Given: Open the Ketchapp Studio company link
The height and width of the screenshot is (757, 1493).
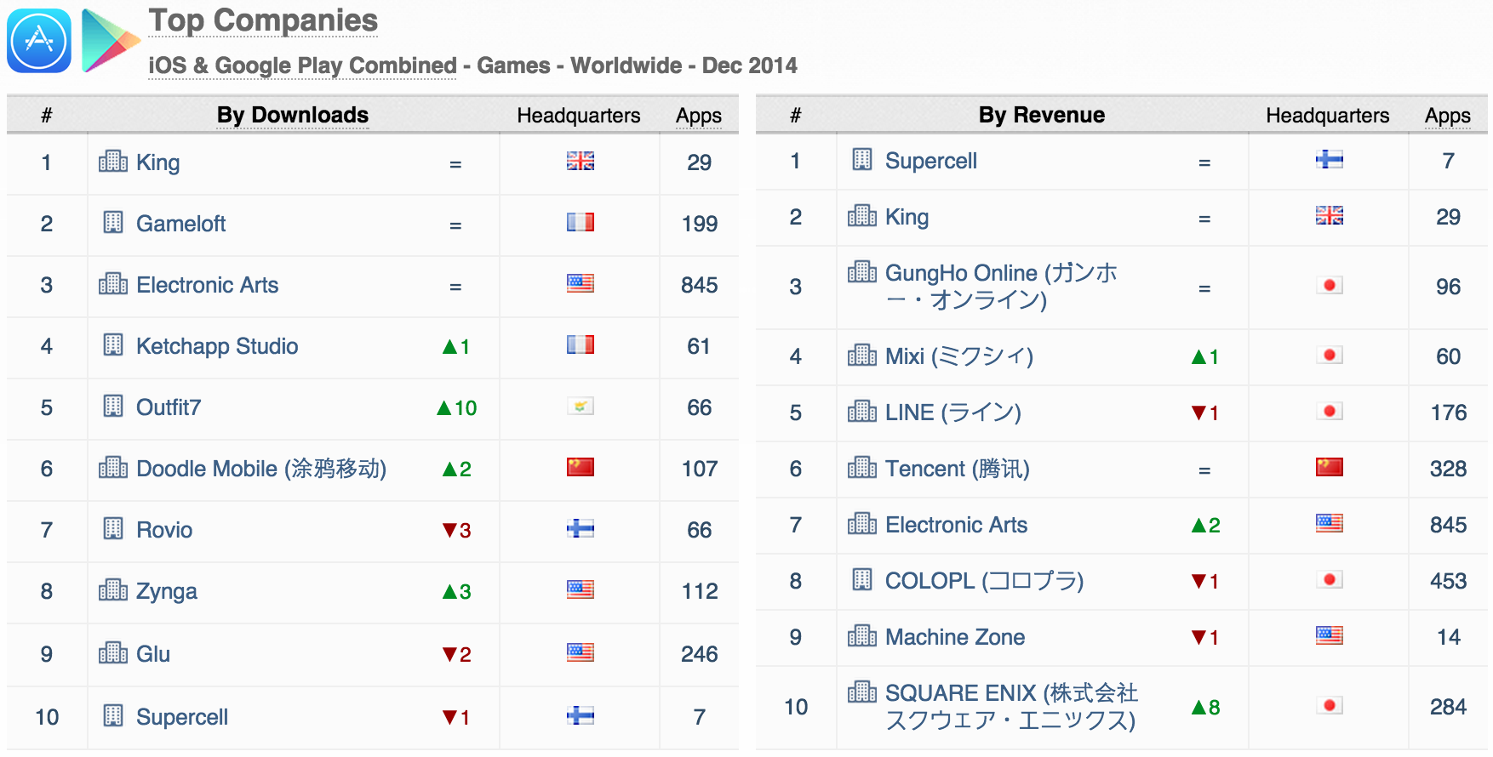Looking at the screenshot, I should pos(217,346).
